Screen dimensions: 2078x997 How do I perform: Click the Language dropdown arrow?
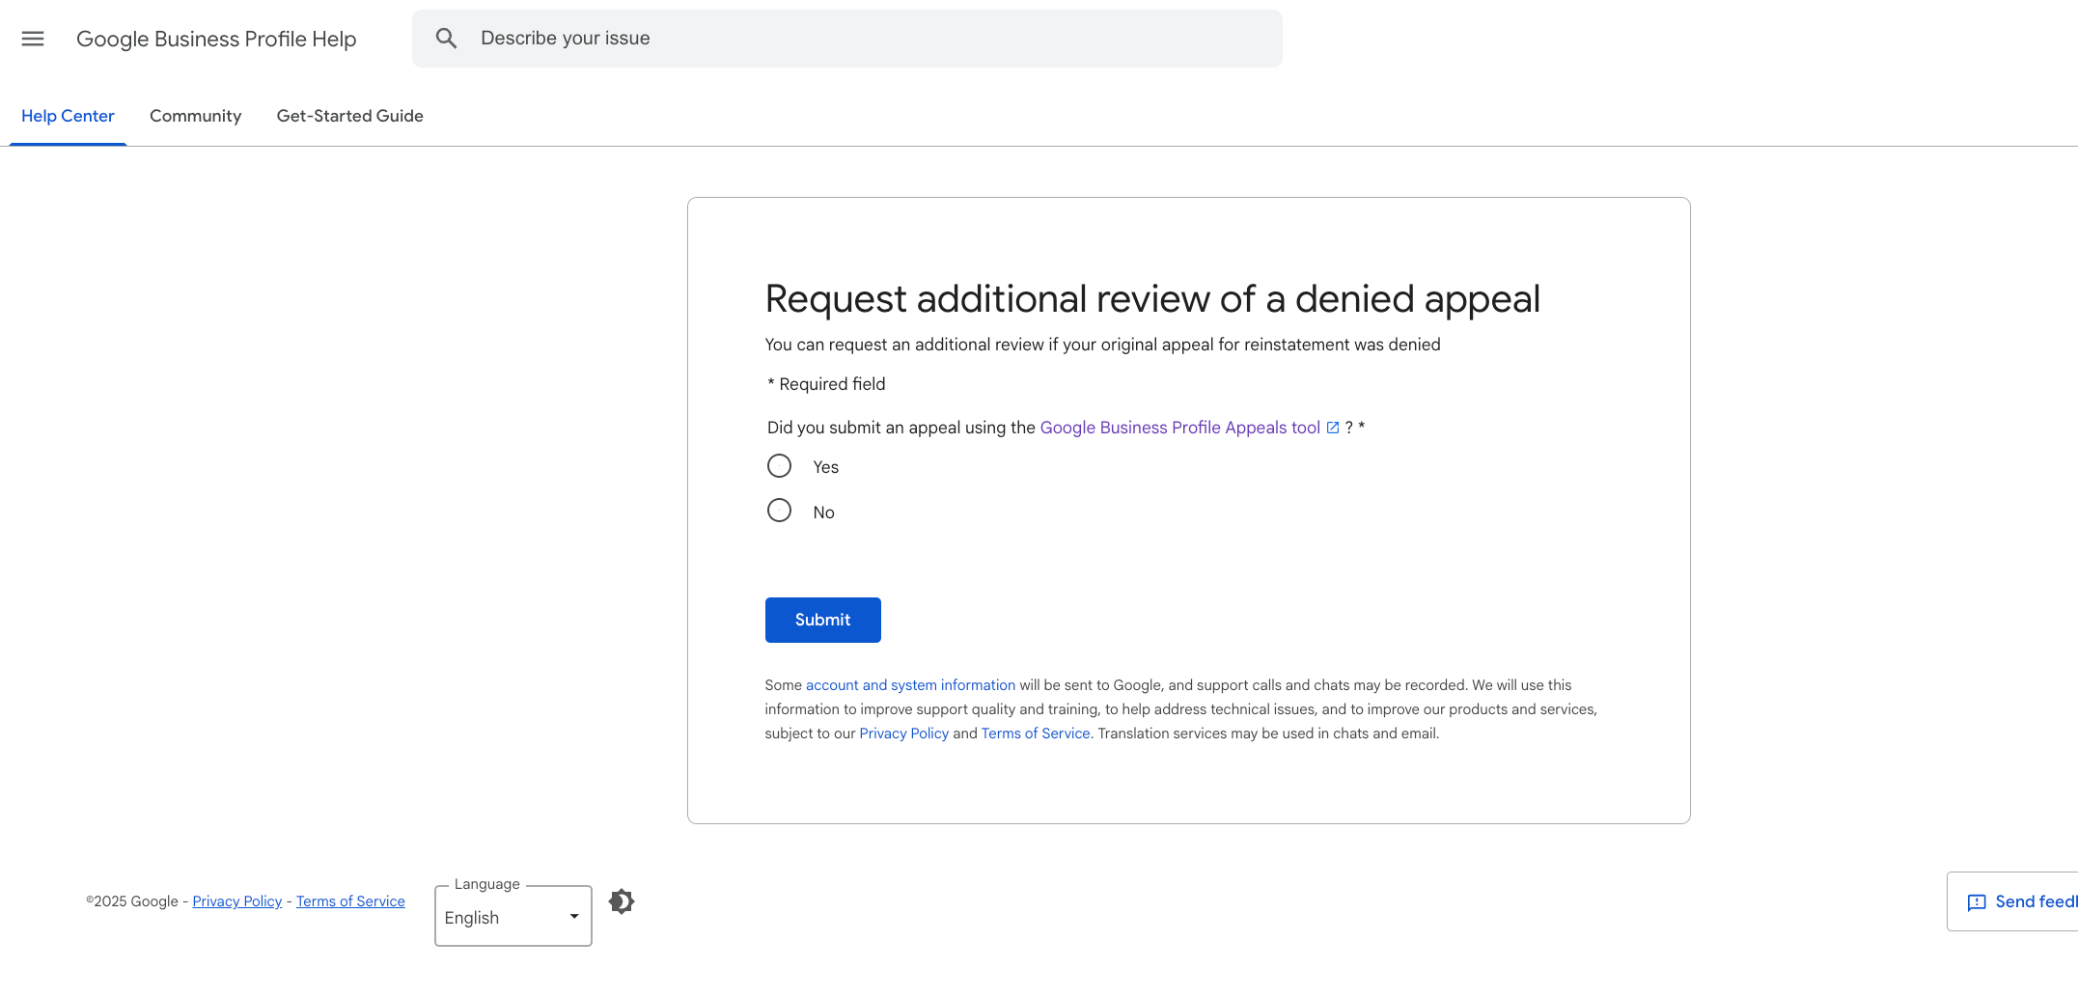tap(574, 917)
